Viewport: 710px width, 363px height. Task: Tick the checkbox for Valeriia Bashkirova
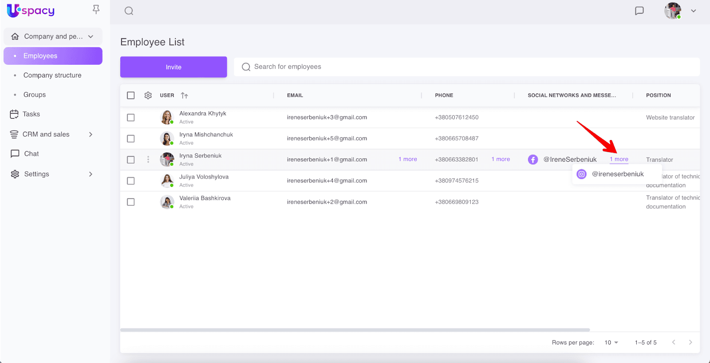click(x=131, y=202)
